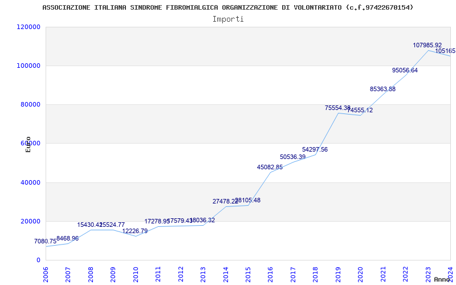The width and height of the screenshot is (456, 285).
Task: Click the 2022 x-axis year label
Action: coord(405,275)
